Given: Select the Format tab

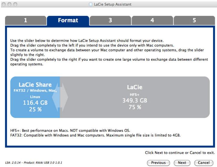Looking at the screenshot, I should pyautogui.click(x=68, y=21).
